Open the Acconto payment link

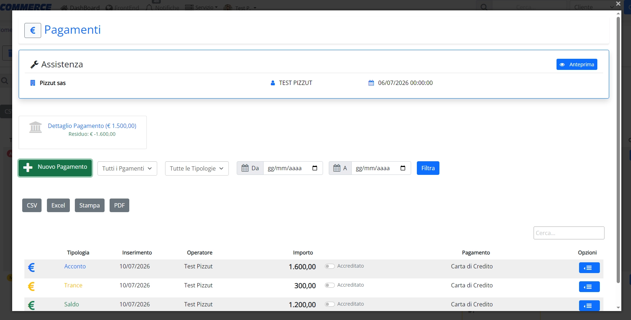[75, 266]
